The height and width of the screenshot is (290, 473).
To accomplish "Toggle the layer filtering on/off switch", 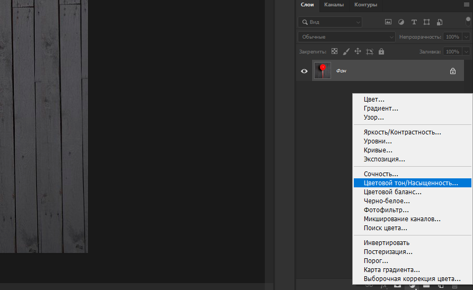I will tap(468, 21).
